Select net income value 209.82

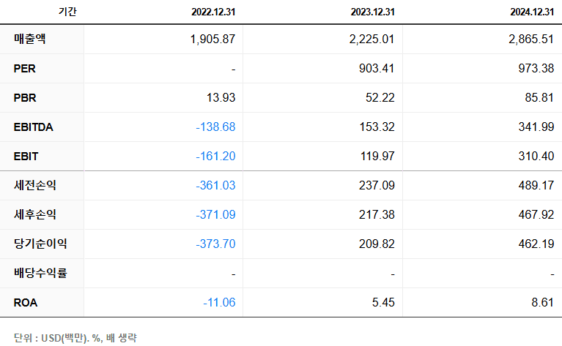pos(377,244)
